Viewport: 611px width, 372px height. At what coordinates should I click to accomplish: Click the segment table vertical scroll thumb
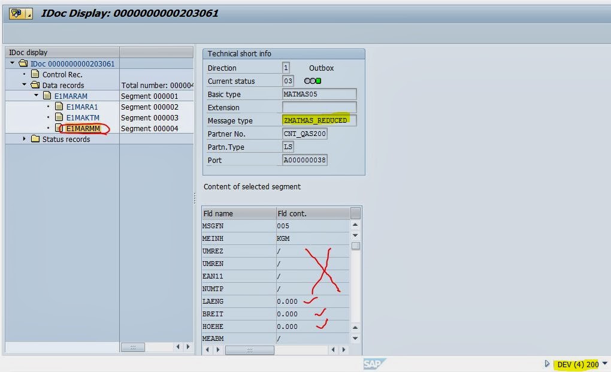click(x=355, y=246)
